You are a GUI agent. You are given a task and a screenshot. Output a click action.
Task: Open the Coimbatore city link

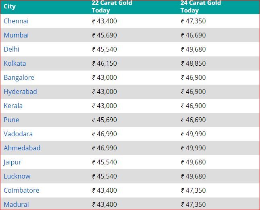[21, 190]
